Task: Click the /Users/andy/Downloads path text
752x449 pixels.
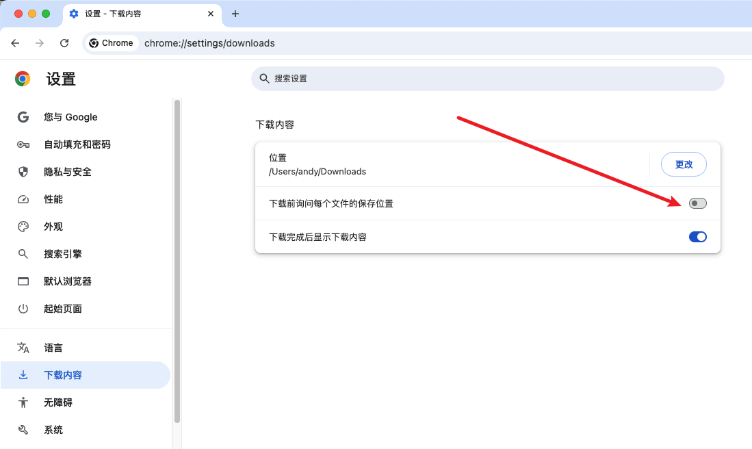Action: coord(317,172)
